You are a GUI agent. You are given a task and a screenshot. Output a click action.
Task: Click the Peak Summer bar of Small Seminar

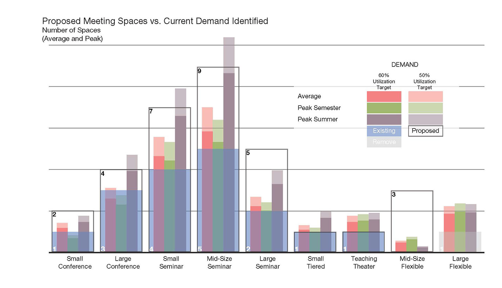point(180,170)
